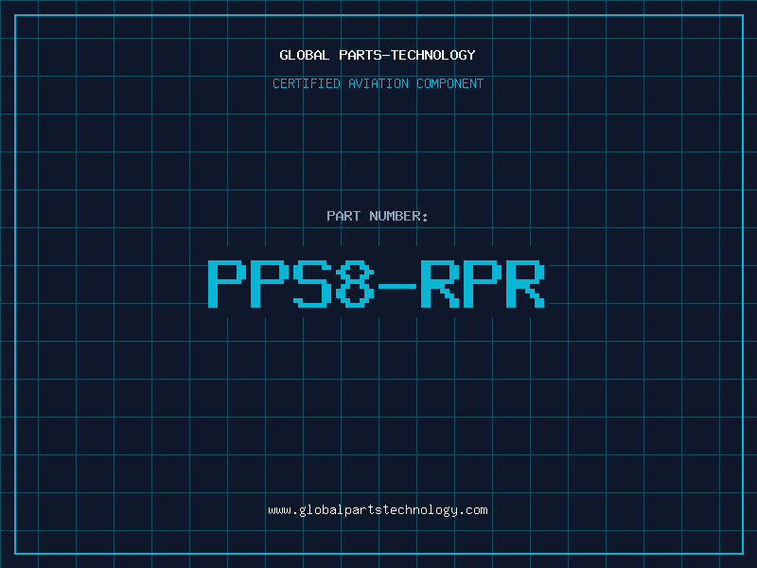This screenshot has height=568, width=757.
Task: Click the PART NUMBER: label
Action: (x=378, y=216)
